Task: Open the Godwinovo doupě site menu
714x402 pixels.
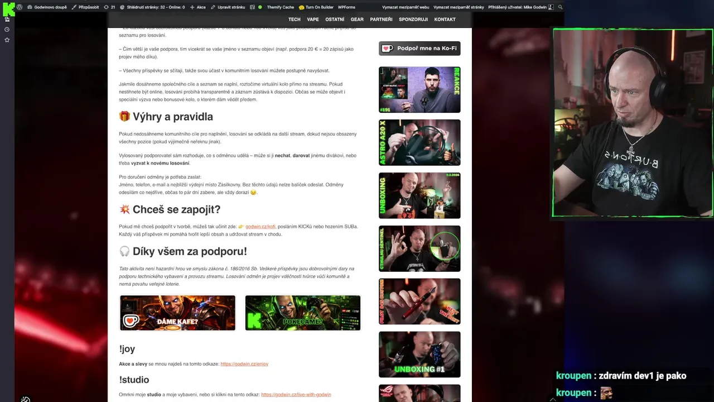Action: click(x=47, y=7)
